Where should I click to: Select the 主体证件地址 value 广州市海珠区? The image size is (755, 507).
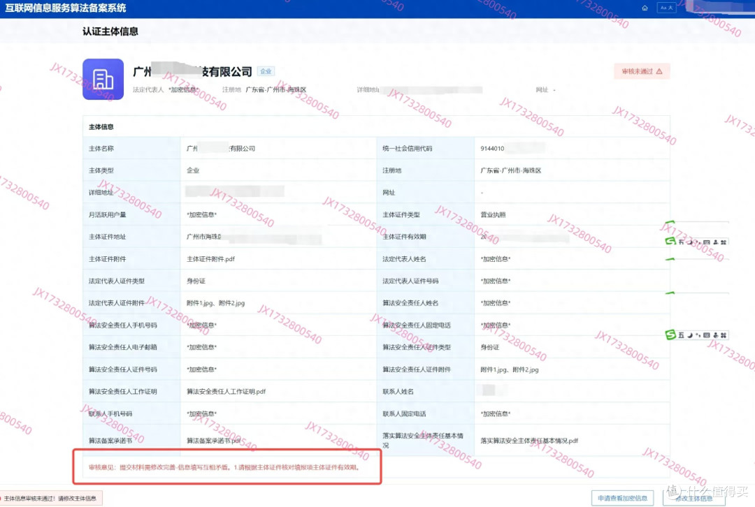203,237
